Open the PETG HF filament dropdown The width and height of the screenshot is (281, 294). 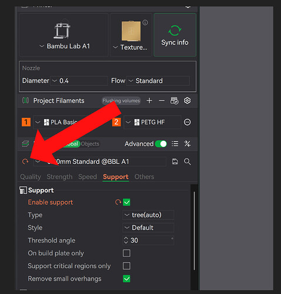click(152, 122)
